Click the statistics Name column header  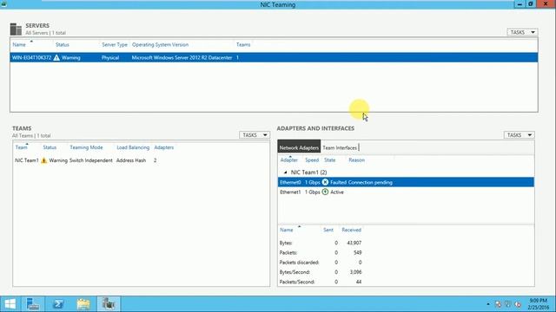(287, 230)
